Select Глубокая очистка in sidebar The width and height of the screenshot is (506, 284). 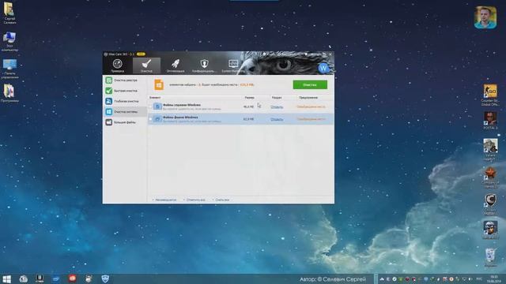point(125,101)
